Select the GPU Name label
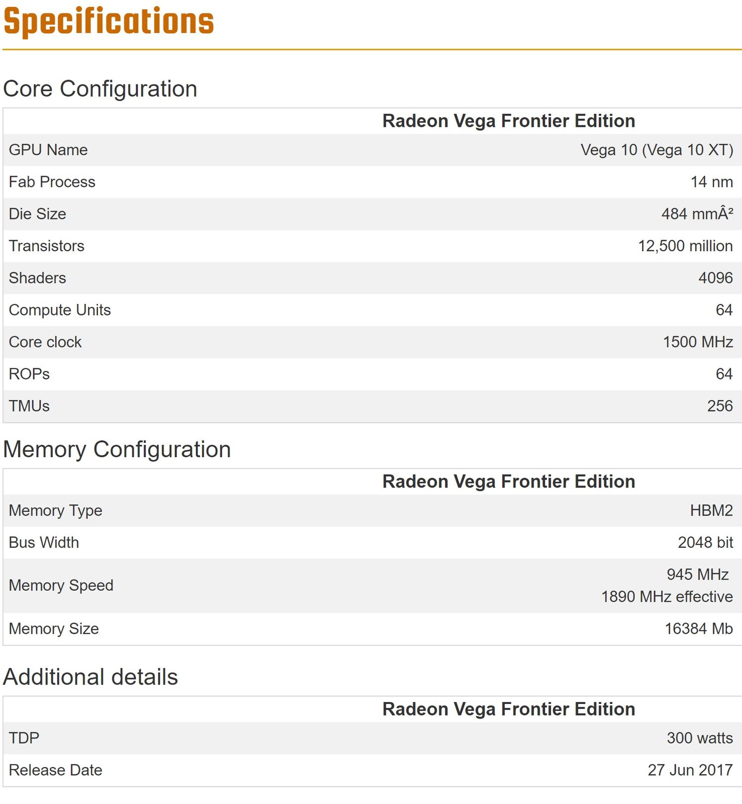 (48, 150)
